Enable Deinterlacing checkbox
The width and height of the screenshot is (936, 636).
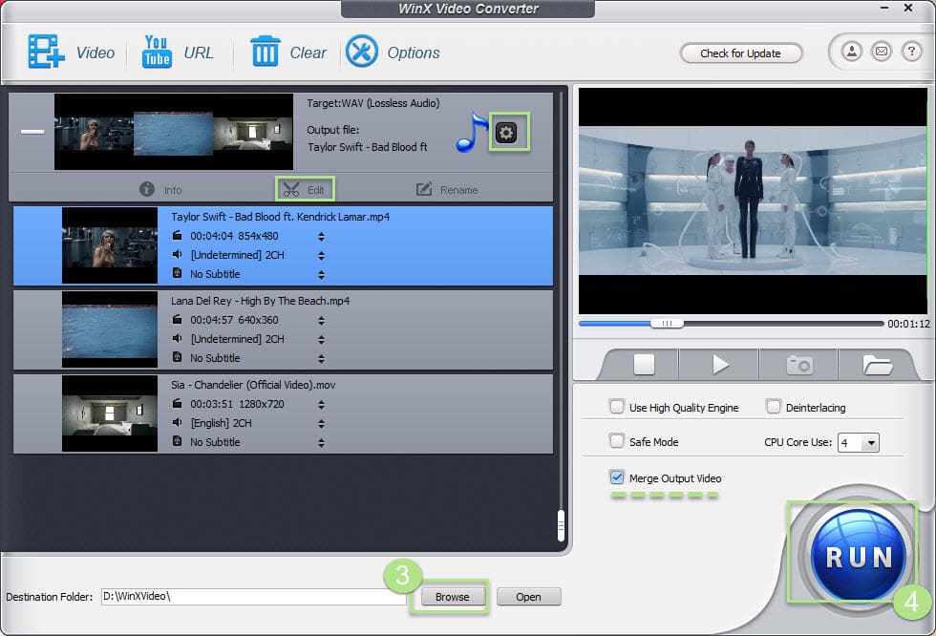(x=773, y=407)
